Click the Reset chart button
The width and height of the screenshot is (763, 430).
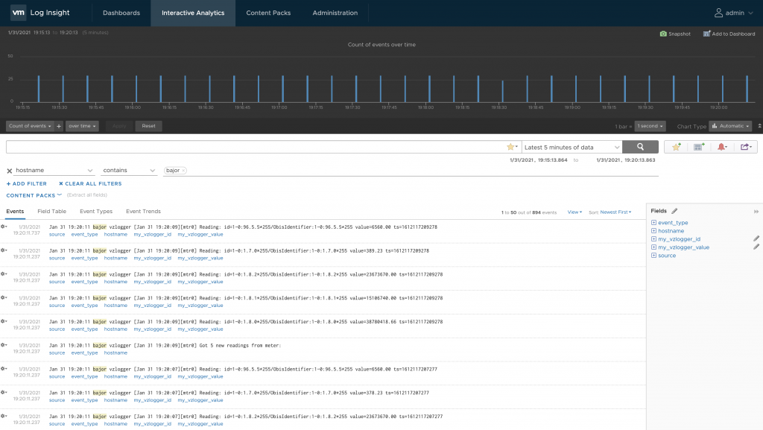(148, 126)
